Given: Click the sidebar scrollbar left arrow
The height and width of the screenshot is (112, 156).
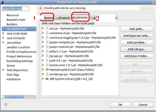Looking at the screenshot, I should [x=3, y=97].
